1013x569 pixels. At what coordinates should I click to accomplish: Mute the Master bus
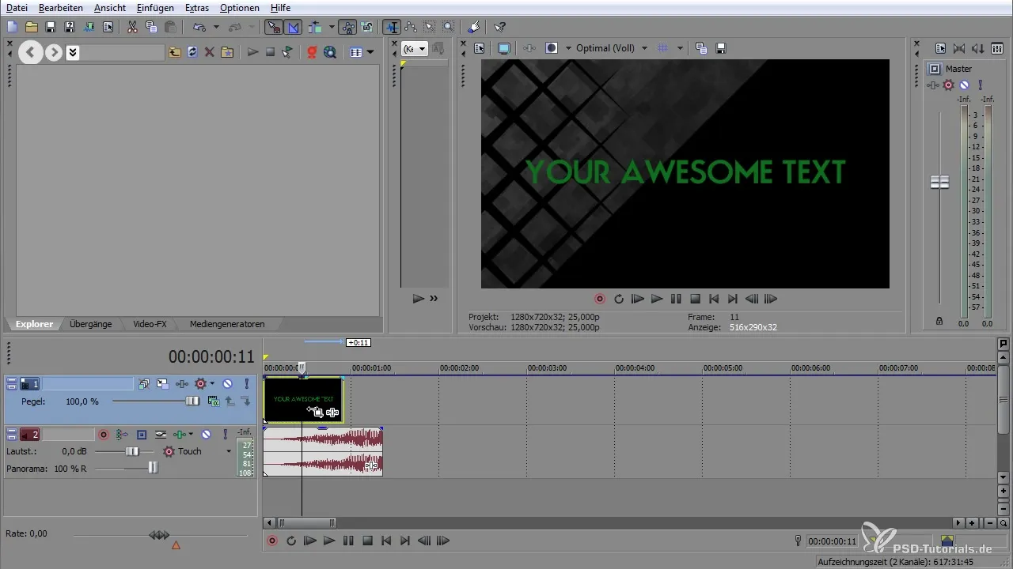pyautogui.click(x=964, y=85)
